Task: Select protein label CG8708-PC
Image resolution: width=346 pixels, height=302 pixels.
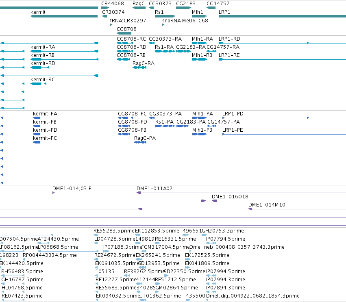Action: pyautogui.click(x=133, y=114)
